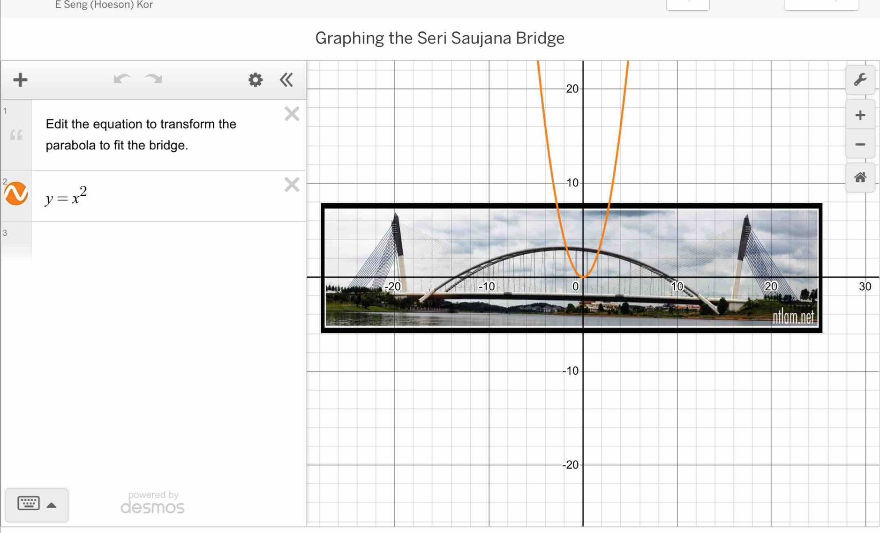Click the settings gear icon

pyautogui.click(x=255, y=80)
